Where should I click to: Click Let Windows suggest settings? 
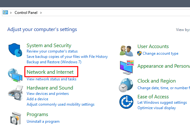(x=162, y=102)
